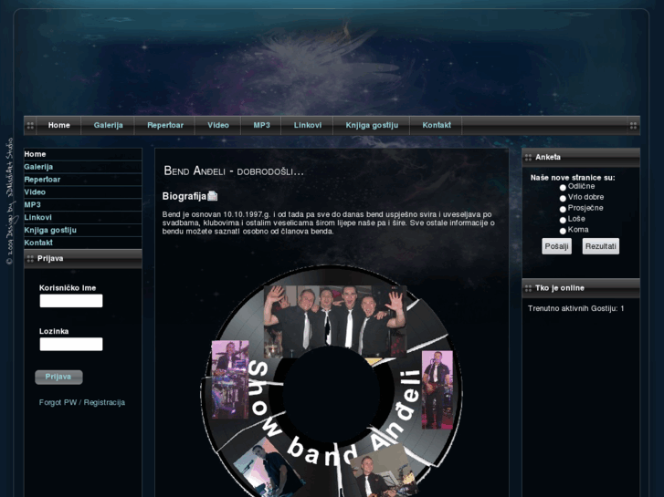Select the Koma poll option
Viewport: 664px width, 497px height.
pos(563,231)
